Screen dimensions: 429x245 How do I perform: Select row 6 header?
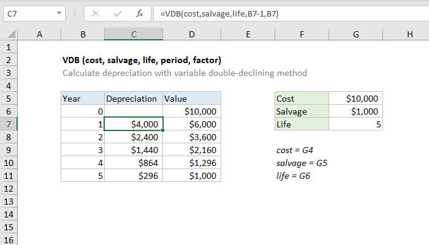pos(9,111)
